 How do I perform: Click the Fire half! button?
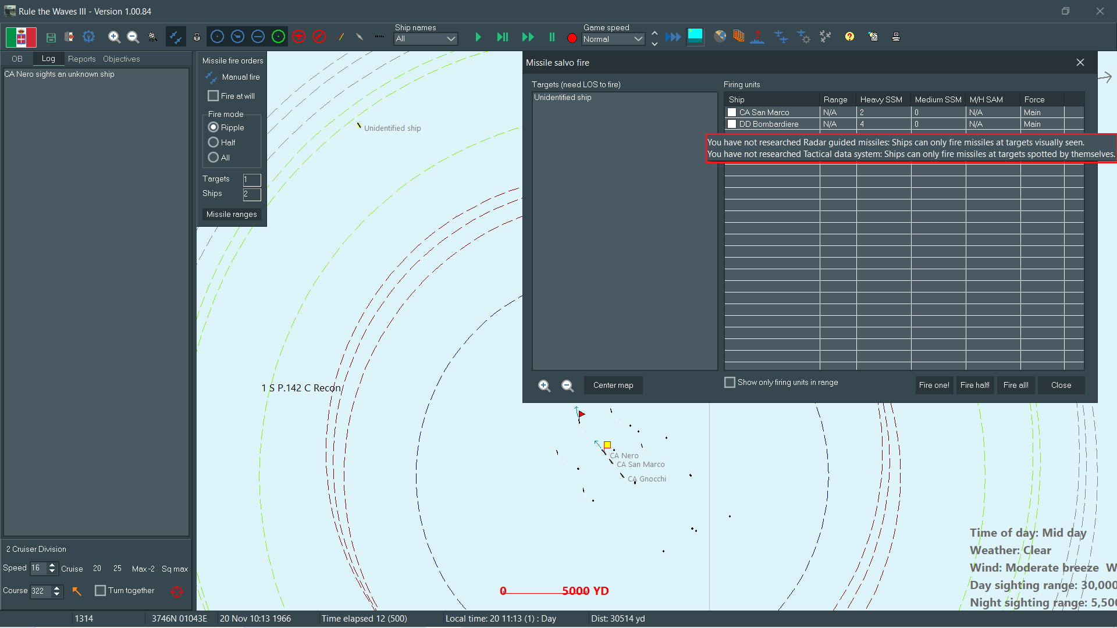point(975,385)
